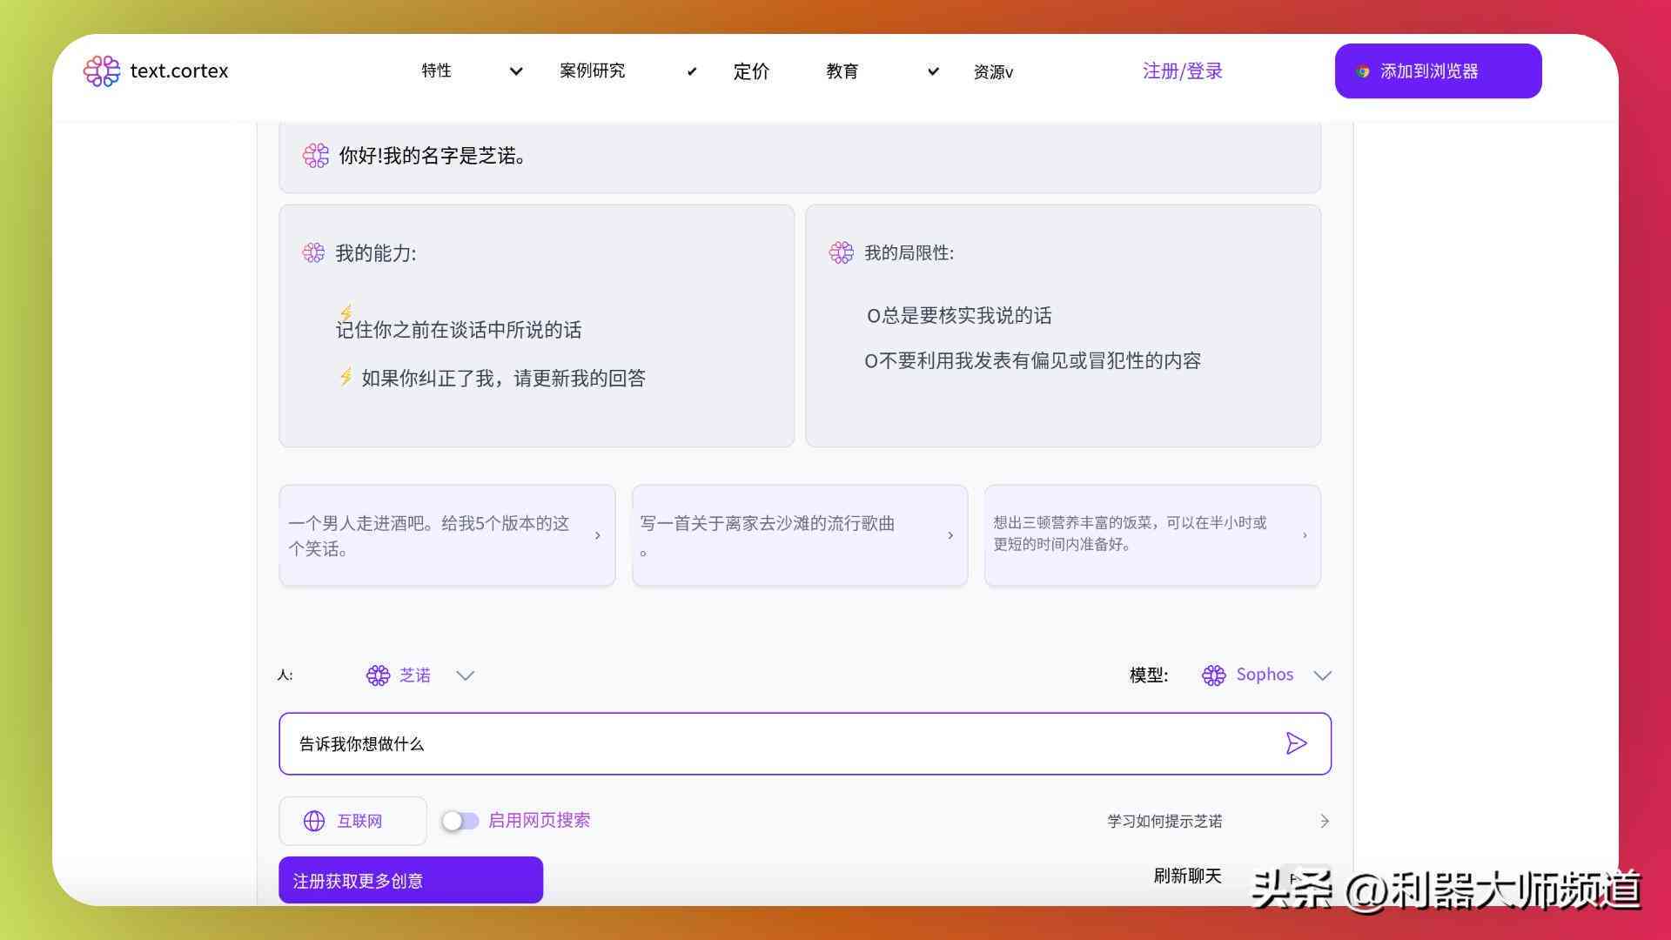Click the 告诉我你想做什么 input field

803,742
